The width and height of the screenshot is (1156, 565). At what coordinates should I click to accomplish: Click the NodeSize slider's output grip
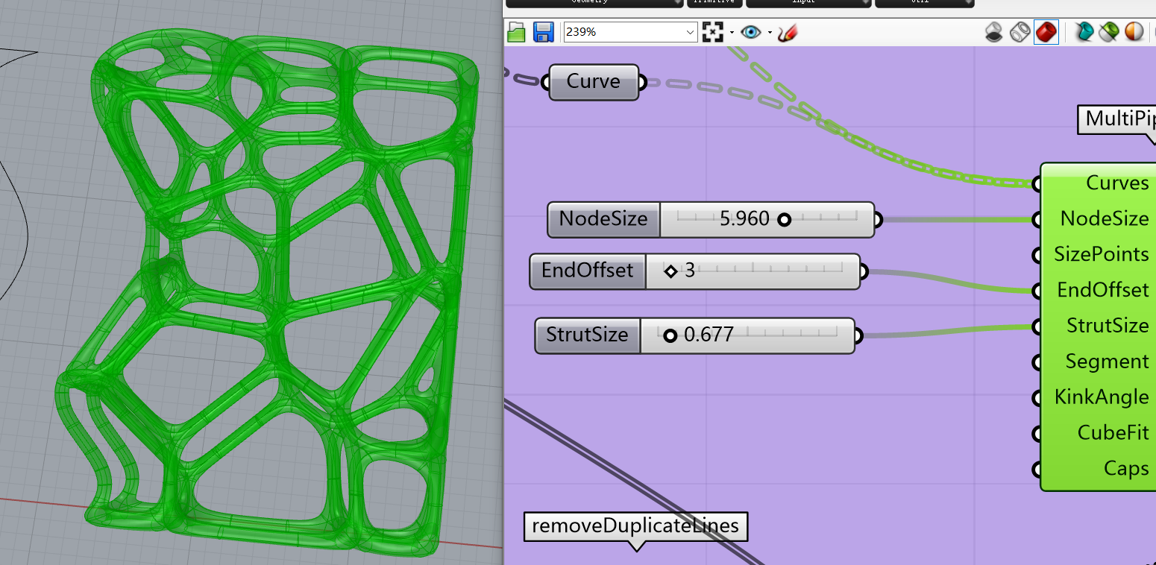[877, 220]
